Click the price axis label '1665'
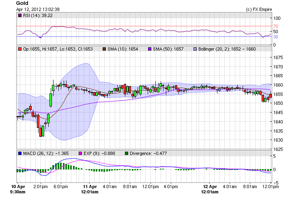Image resolution: width=288 pixels, height=197 pixels. coord(278,76)
